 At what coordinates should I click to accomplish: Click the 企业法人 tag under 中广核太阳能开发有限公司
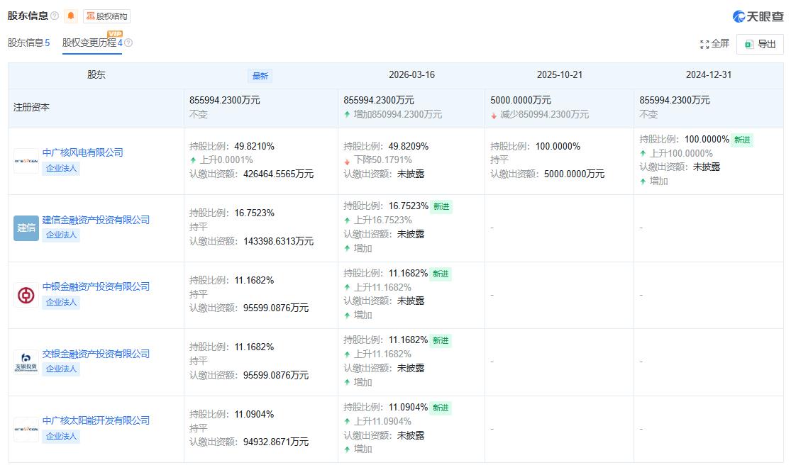(61, 437)
